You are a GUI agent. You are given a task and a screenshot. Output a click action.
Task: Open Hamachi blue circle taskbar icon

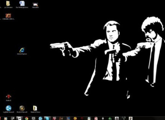(x=40, y=118)
